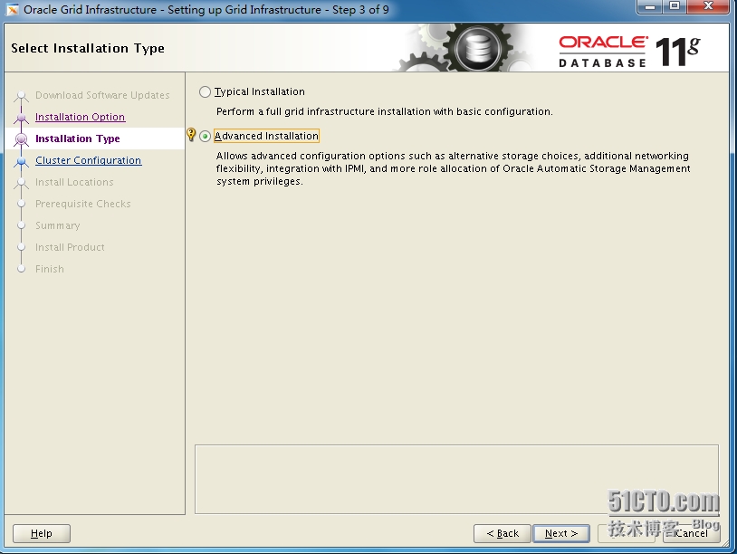
Task: Click the 'Perform a full grid infrastructure' description
Action: [x=384, y=111]
